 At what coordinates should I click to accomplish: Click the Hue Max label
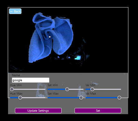pos(16,94)
